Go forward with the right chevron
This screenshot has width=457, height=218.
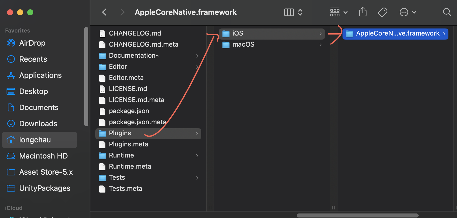click(123, 12)
